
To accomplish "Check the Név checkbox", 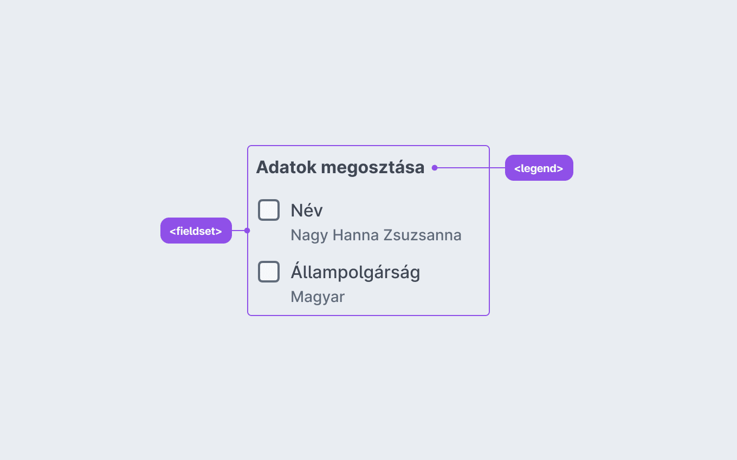I will point(269,210).
